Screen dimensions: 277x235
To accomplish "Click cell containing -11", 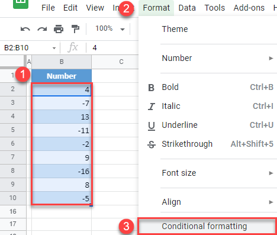I will tap(62, 130).
